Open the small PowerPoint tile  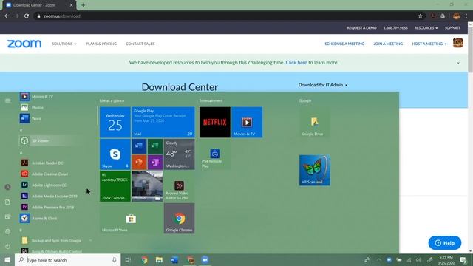(x=139, y=163)
